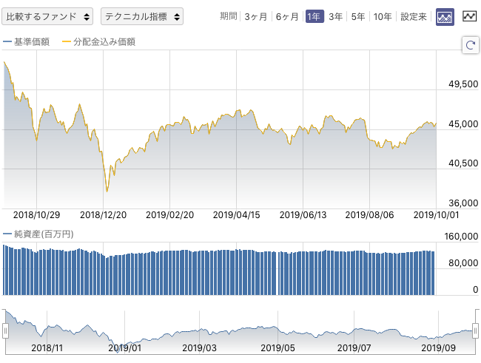The image size is (481, 363).
Task: Click the 期間 label
Action: (x=229, y=16)
